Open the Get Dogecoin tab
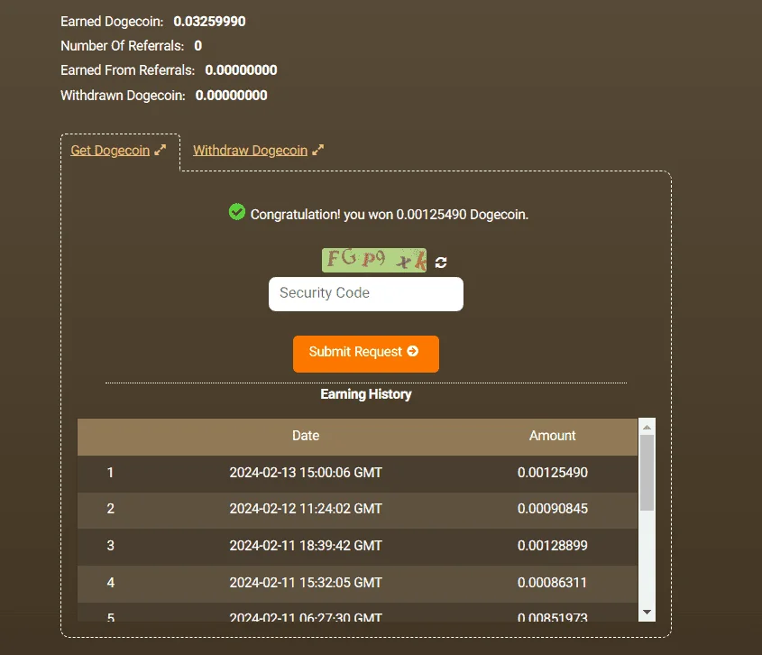762x655 pixels. click(110, 151)
